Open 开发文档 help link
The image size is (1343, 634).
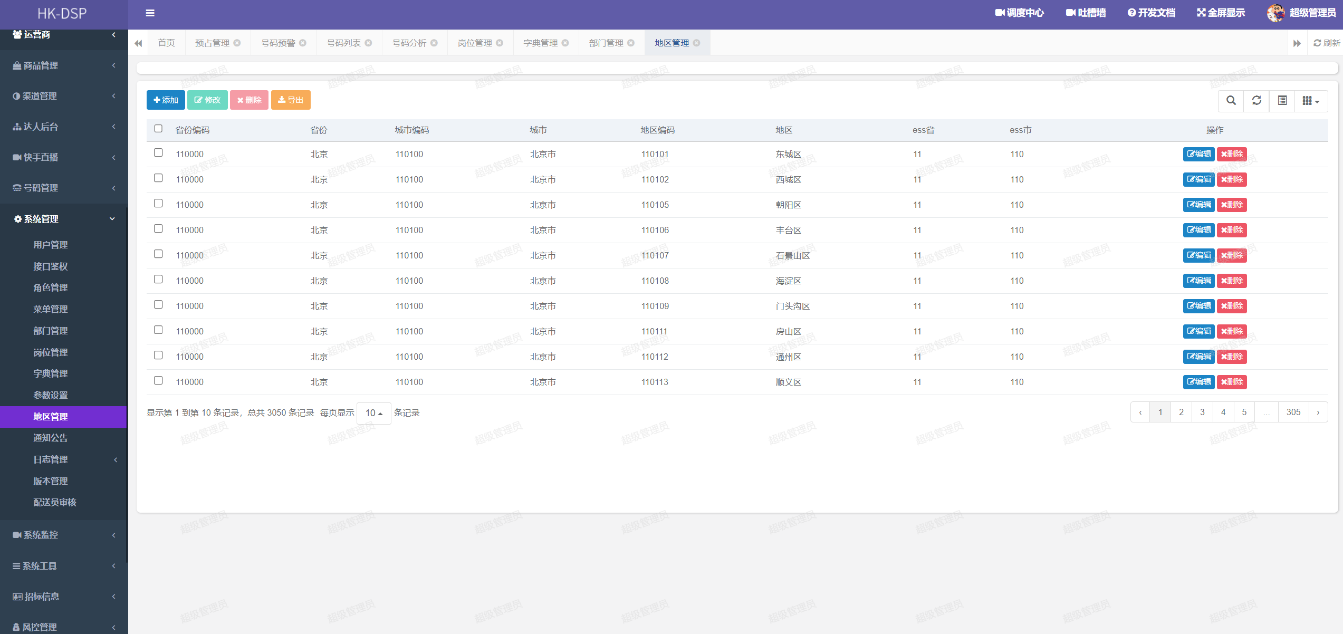coord(1152,13)
